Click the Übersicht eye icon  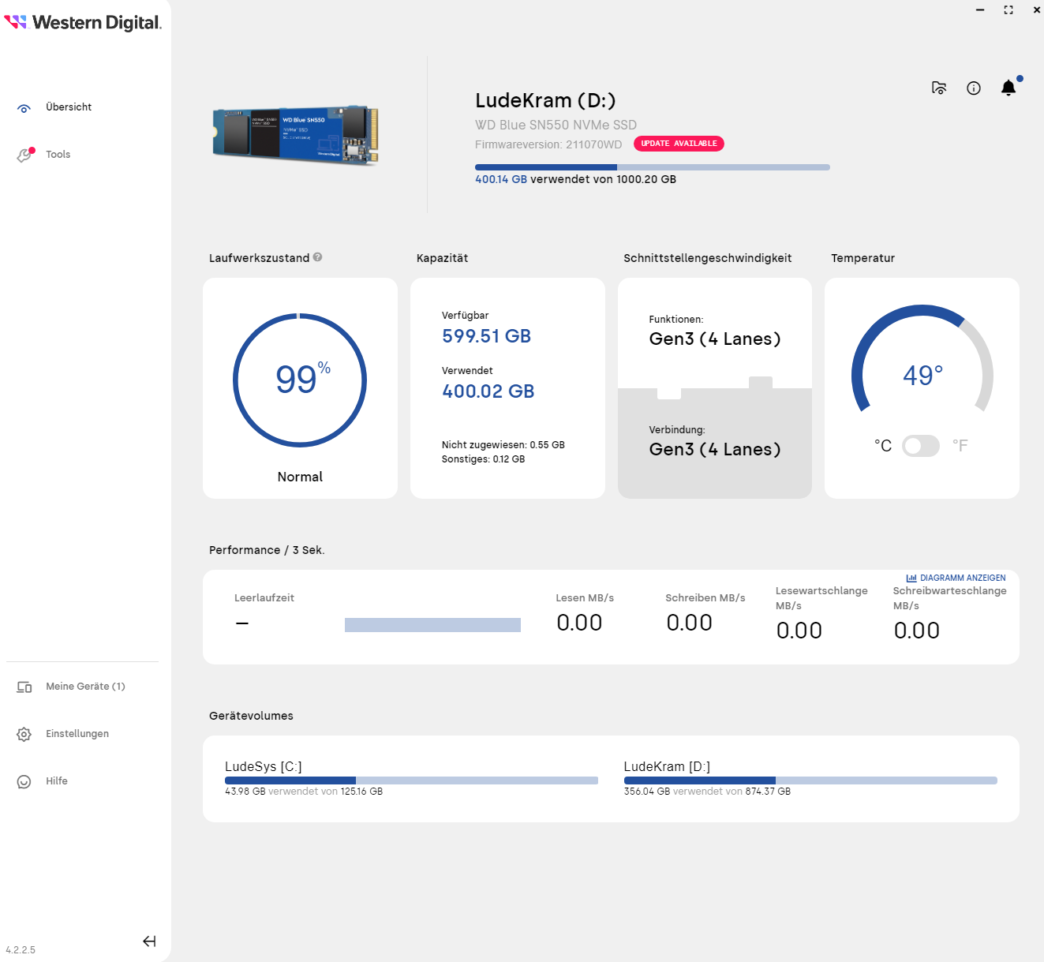coord(24,109)
